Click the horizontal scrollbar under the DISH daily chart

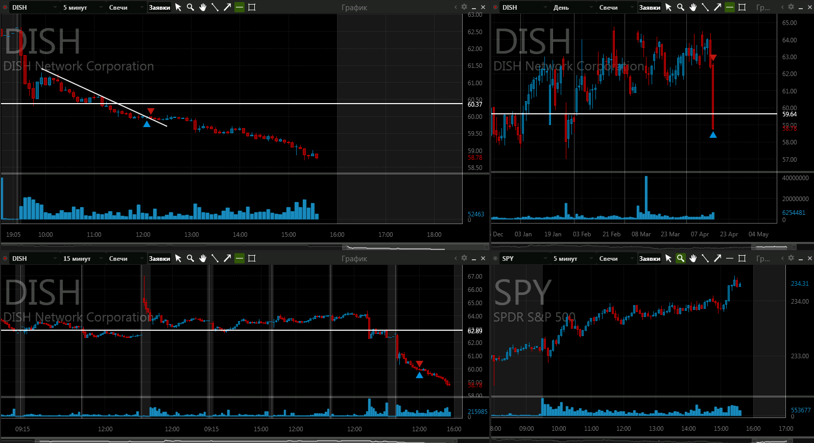point(652,247)
